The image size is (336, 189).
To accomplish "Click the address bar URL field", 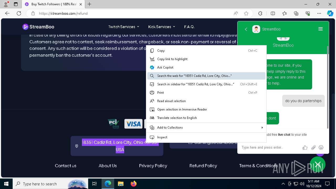I will 134,13.
